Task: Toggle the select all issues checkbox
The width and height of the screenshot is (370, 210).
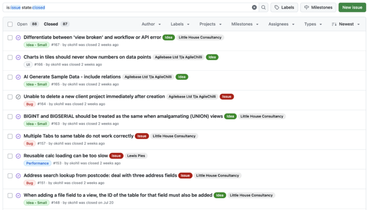Action: point(10,24)
